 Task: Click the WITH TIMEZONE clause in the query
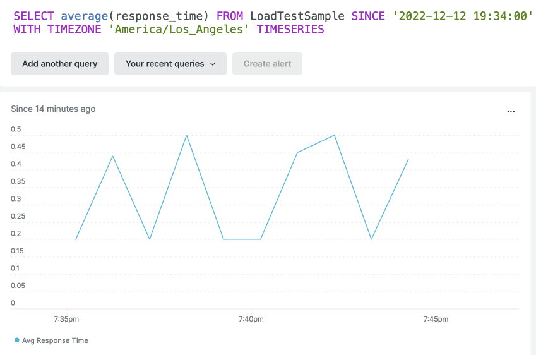pos(57,29)
